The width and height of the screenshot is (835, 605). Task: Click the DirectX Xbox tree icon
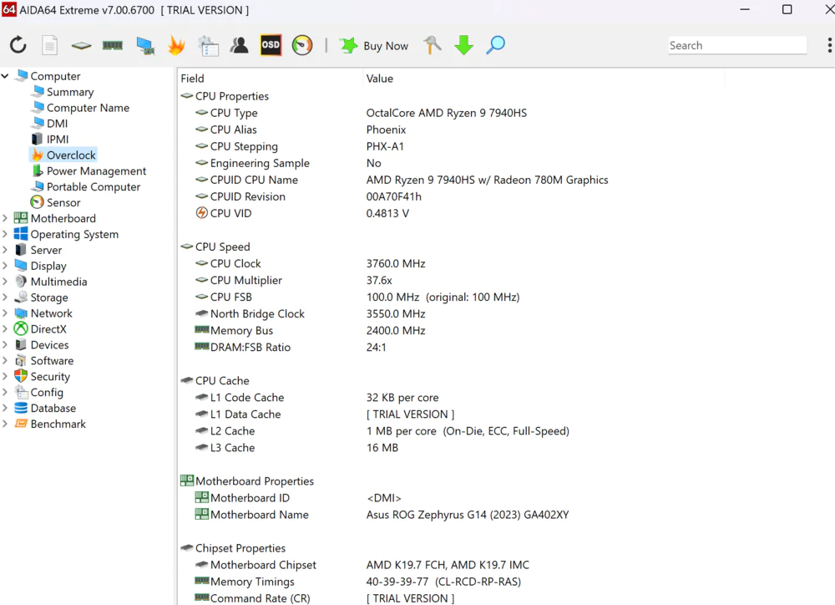coord(21,329)
